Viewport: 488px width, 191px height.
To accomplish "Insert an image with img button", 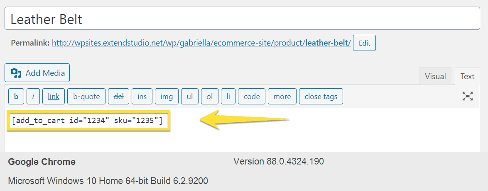I will tap(167, 96).
